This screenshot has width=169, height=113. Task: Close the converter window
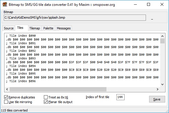click(x=162, y=4)
